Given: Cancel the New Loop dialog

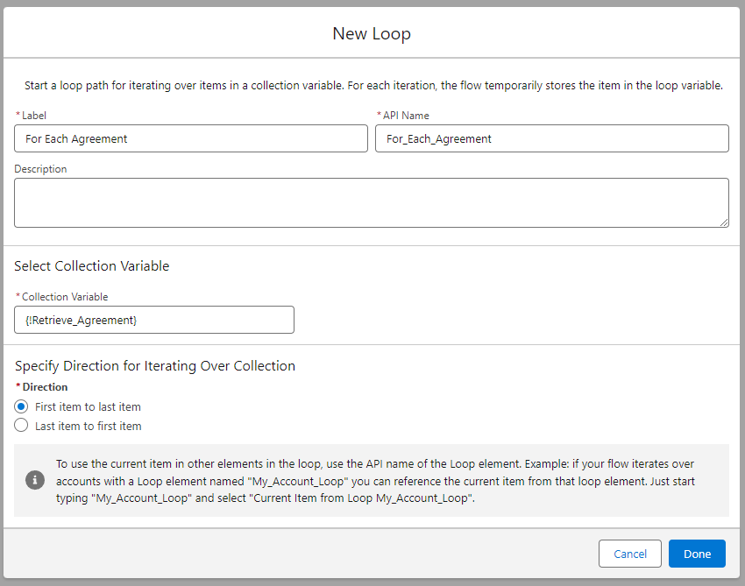Looking at the screenshot, I should click(x=629, y=554).
